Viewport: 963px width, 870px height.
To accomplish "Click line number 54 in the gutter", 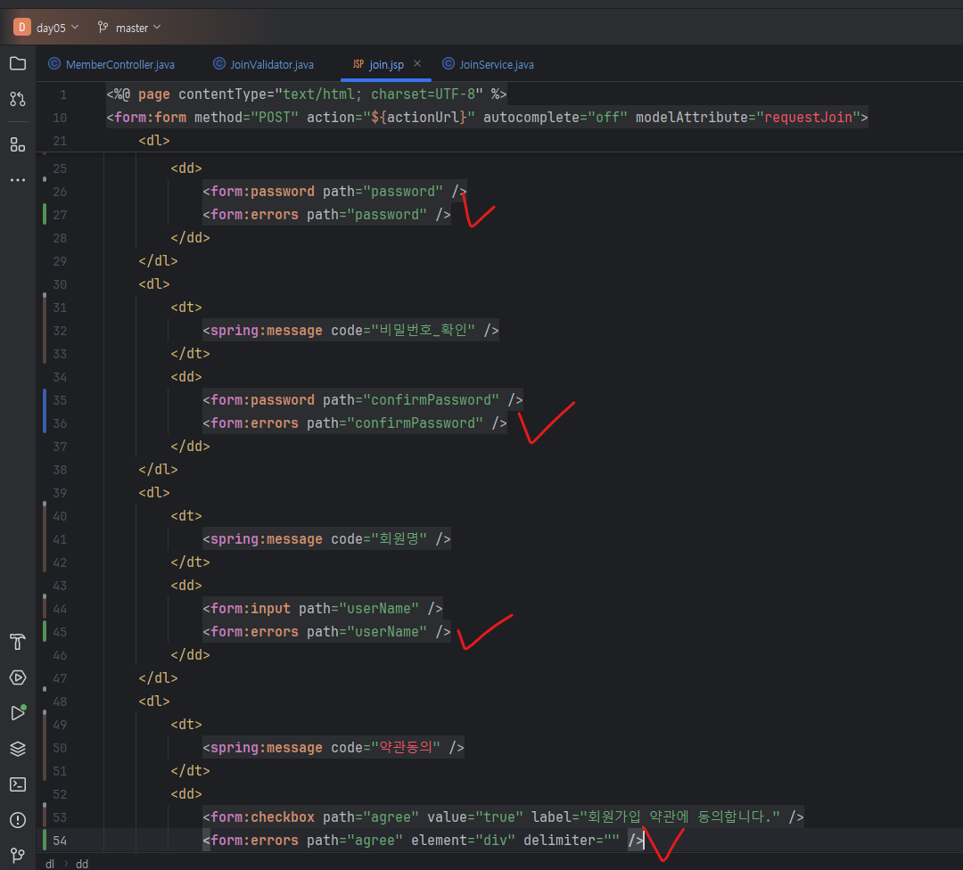I will pyautogui.click(x=60, y=841).
